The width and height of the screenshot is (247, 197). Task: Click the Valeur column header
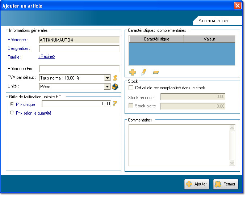tap(209, 39)
